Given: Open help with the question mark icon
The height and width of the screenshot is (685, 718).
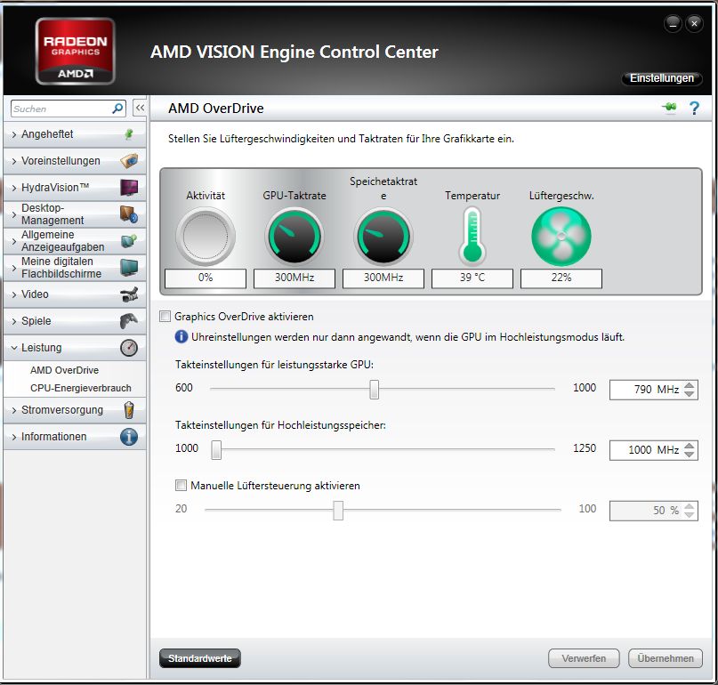Looking at the screenshot, I should click(x=694, y=108).
